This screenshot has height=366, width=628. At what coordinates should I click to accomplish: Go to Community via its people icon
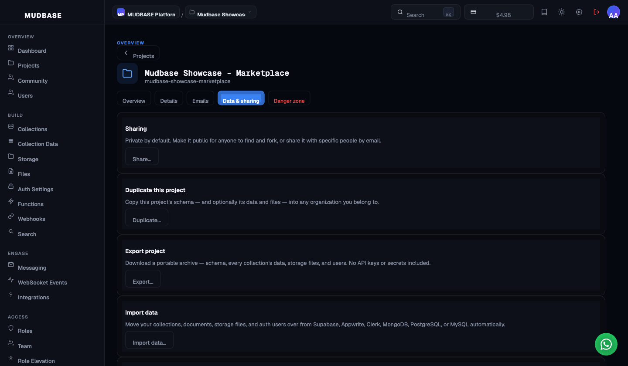coord(11,78)
